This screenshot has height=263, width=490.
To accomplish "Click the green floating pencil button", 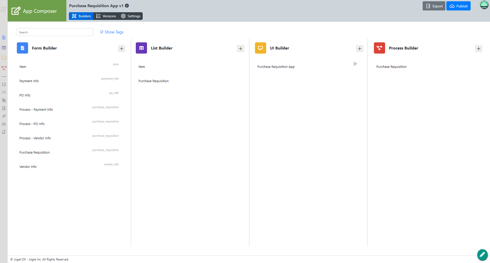I will click(x=482, y=254).
